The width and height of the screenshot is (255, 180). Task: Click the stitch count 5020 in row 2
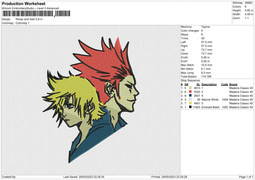coord(197,92)
